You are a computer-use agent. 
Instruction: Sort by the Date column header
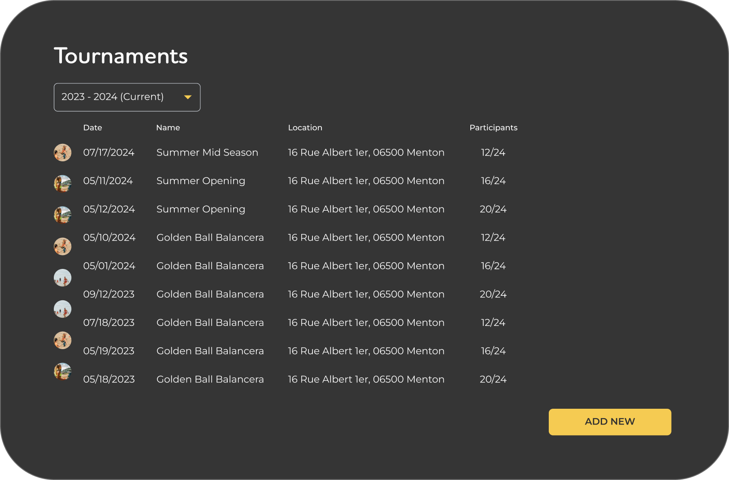point(93,128)
